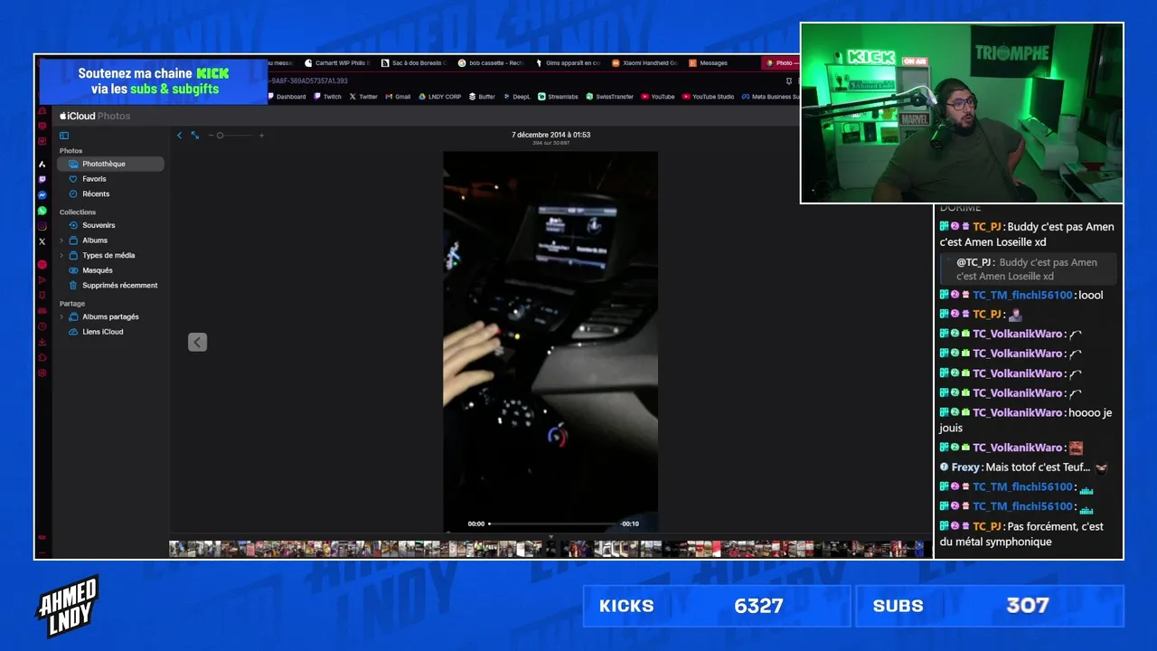Screen dimensions: 1157x651
Task: Click the full-screen expand arrows icon
Action: 194,136
